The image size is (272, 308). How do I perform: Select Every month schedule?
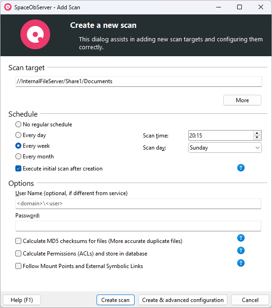pyautogui.click(x=18, y=157)
